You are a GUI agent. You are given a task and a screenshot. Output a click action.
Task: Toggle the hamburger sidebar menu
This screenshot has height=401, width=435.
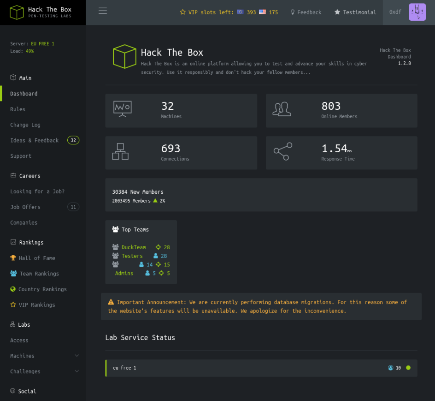click(x=103, y=11)
